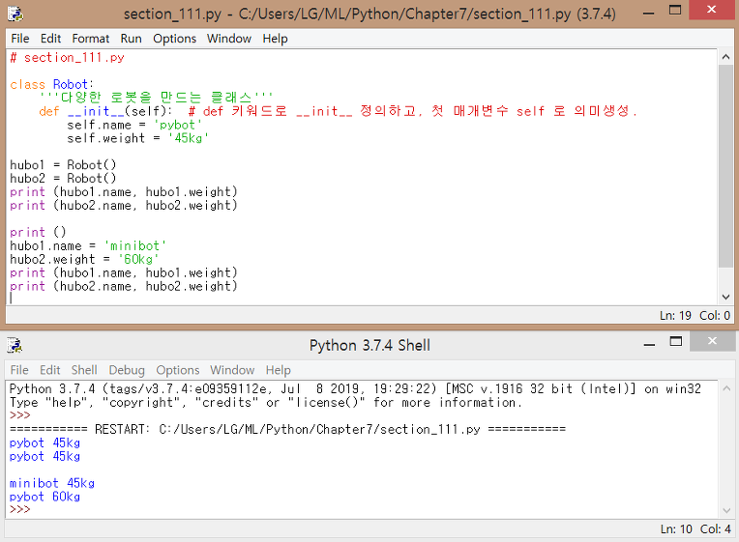739x542 pixels.
Task: Click the 'minibot 45kg' output line
Action: (x=52, y=483)
